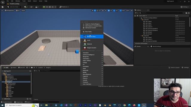Open the viewport layout options icon

[x=132, y=11]
